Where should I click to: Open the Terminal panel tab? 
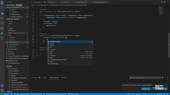point(64,78)
